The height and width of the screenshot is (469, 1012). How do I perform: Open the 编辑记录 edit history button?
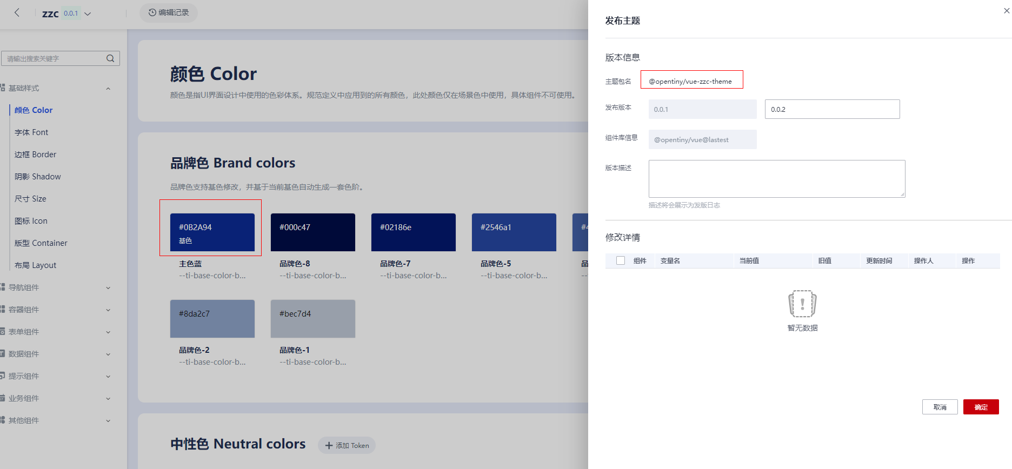click(x=169, y=12)
